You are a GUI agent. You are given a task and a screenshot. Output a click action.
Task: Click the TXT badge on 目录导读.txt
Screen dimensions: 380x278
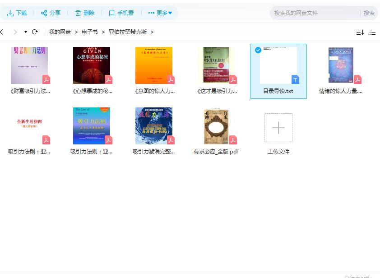click(x=296, y=80)
